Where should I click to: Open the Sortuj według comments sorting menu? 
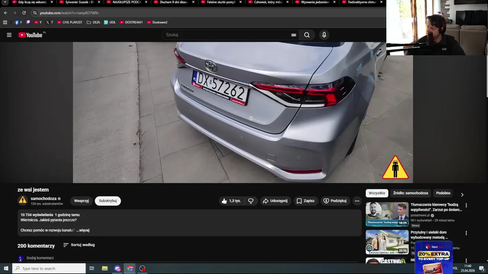pyautogui.click(x=79, y=245)
